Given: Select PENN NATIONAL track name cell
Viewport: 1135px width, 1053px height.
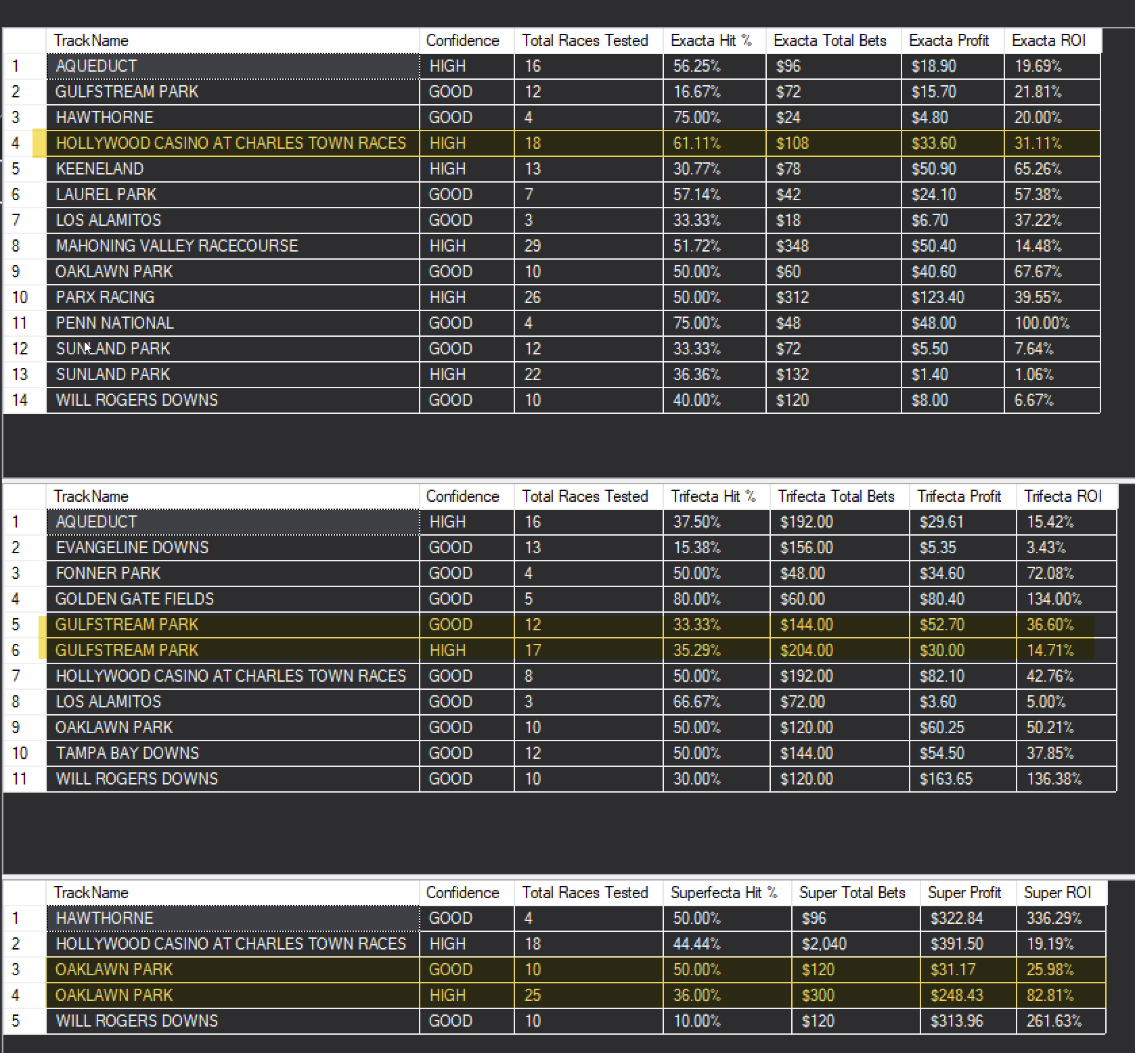Looking at the screenshot, I should pyautogui.click(x=233, y=323).
